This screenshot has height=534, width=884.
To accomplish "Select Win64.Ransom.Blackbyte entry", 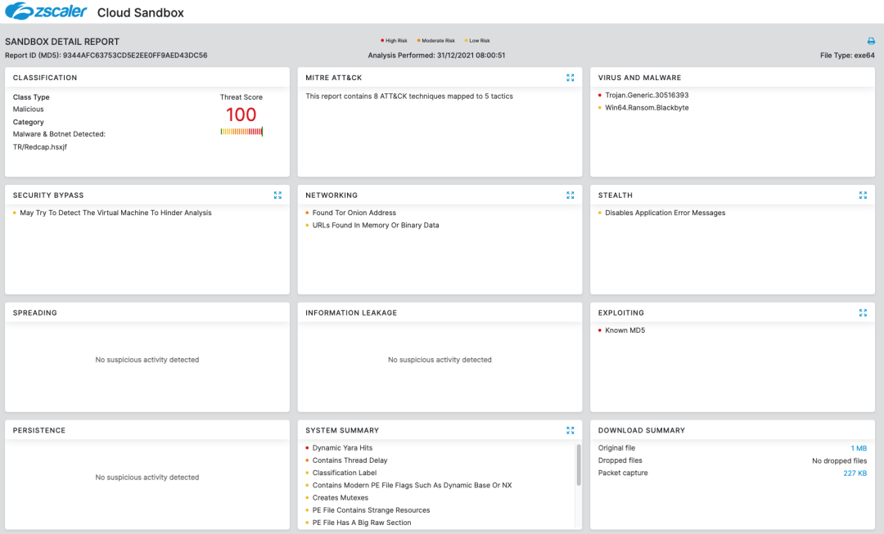I will pos(647,108).
